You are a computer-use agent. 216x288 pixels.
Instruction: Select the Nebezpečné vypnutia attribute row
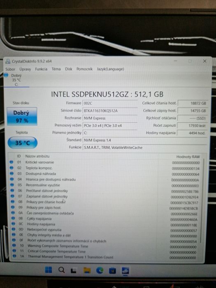[x=105, y=230]
